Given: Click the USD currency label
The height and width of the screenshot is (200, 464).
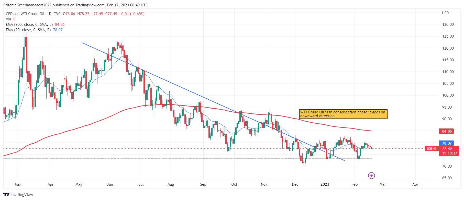Looking at the screenshot, I should (x=445, y=13).
